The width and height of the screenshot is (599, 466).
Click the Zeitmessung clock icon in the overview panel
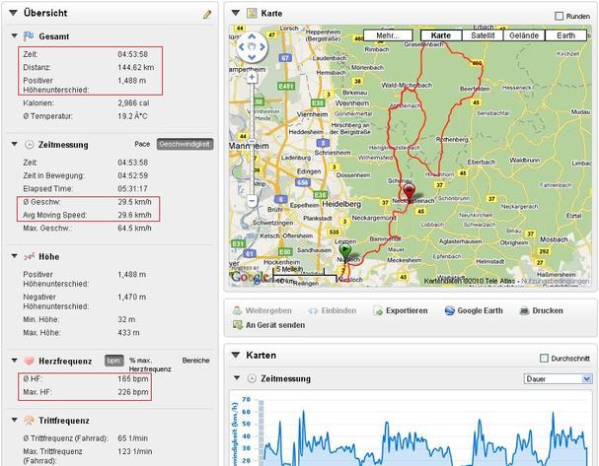[x=29, y=145]
